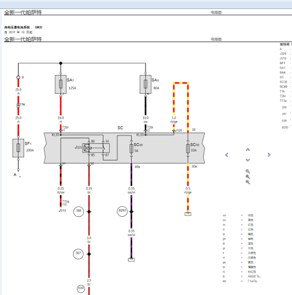
Task: Select the SC30 10A fuse in diagram
Action: click(x=188, y=148)
